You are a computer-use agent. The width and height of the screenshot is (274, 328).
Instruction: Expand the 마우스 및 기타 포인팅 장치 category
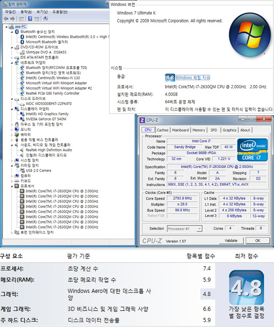tap(12, 124)
